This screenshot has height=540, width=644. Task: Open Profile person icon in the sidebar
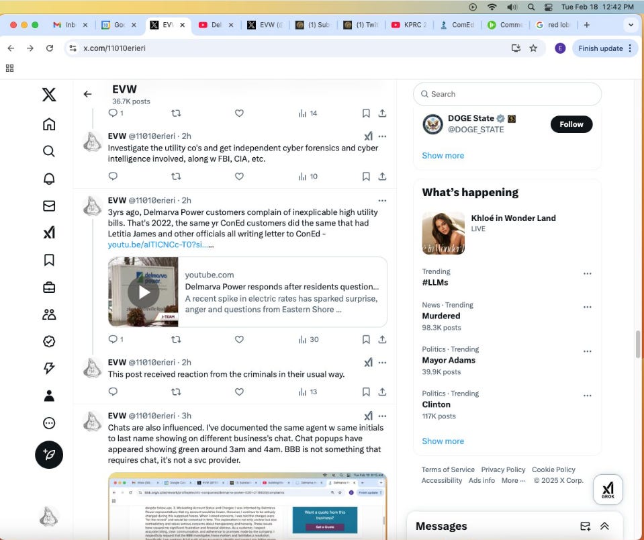pos(49,396)
